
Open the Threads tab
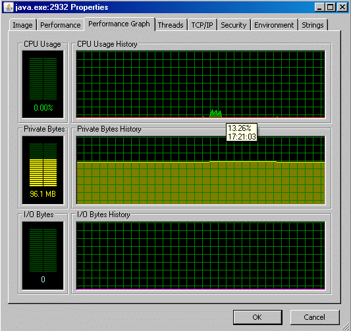[171, 25]
